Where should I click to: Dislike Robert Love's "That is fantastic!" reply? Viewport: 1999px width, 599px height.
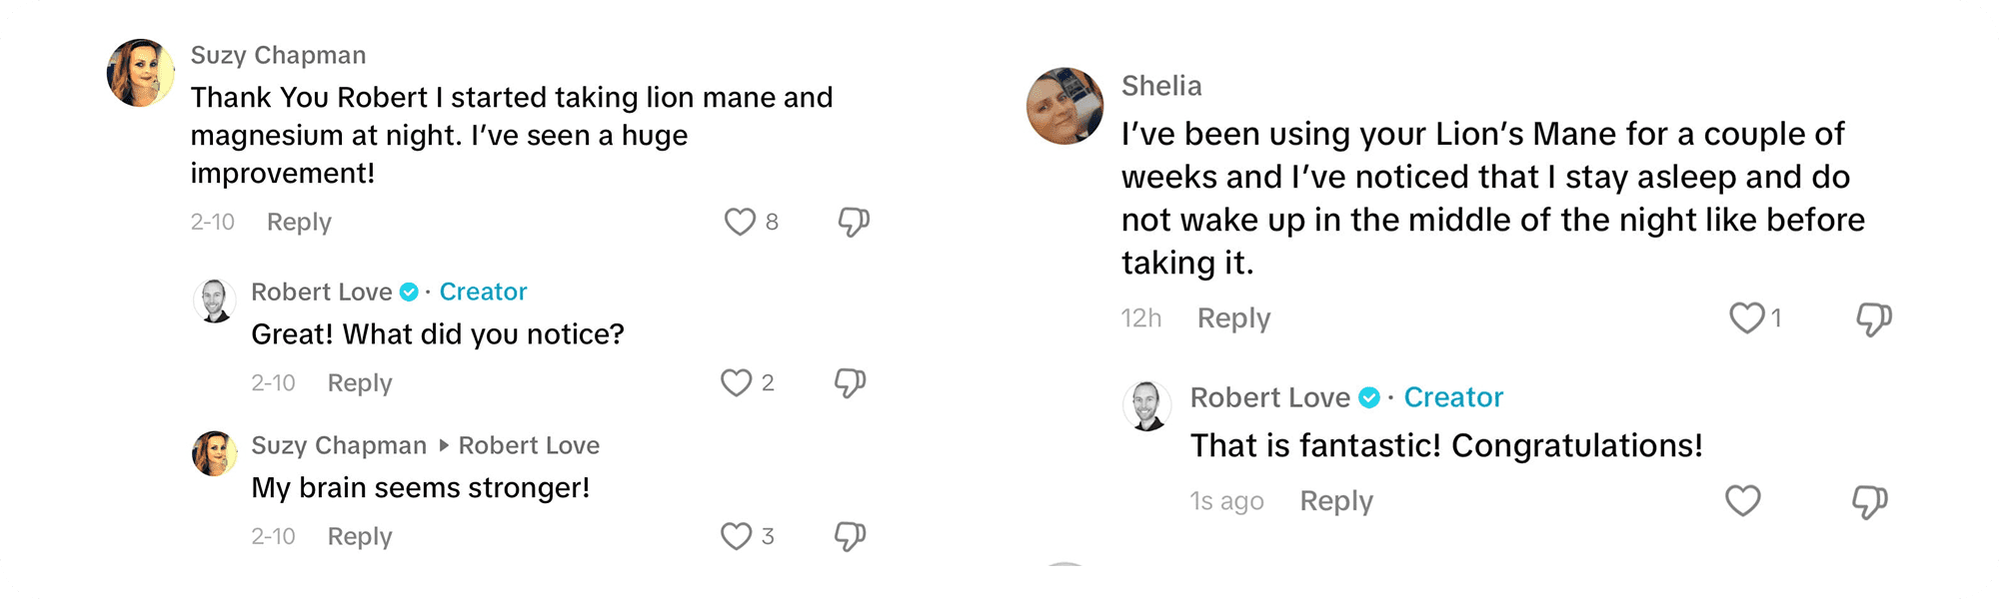coord(1870,502)
